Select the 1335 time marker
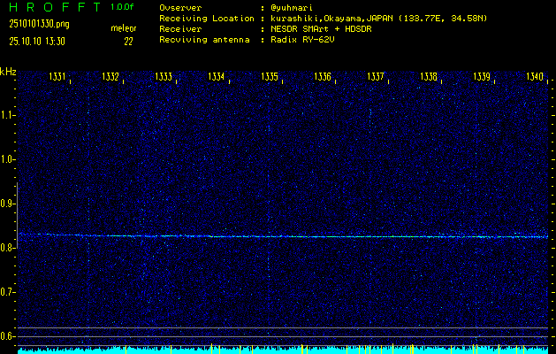 coord(270,78)
